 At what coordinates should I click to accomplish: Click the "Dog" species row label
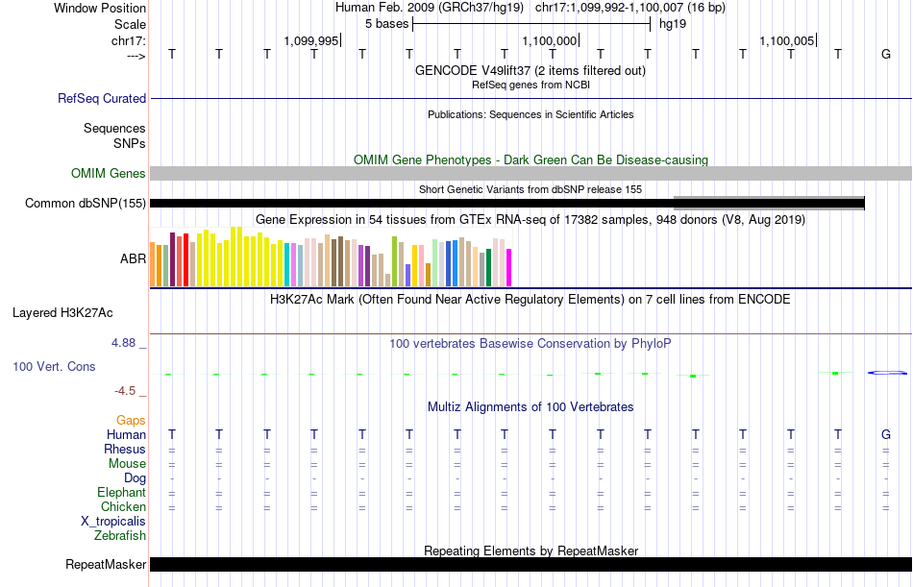coord(136,478)
